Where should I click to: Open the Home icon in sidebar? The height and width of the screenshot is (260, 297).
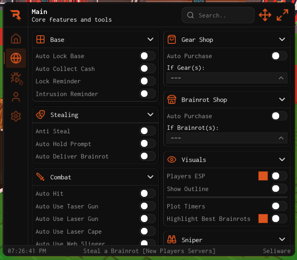coord(16,38)
